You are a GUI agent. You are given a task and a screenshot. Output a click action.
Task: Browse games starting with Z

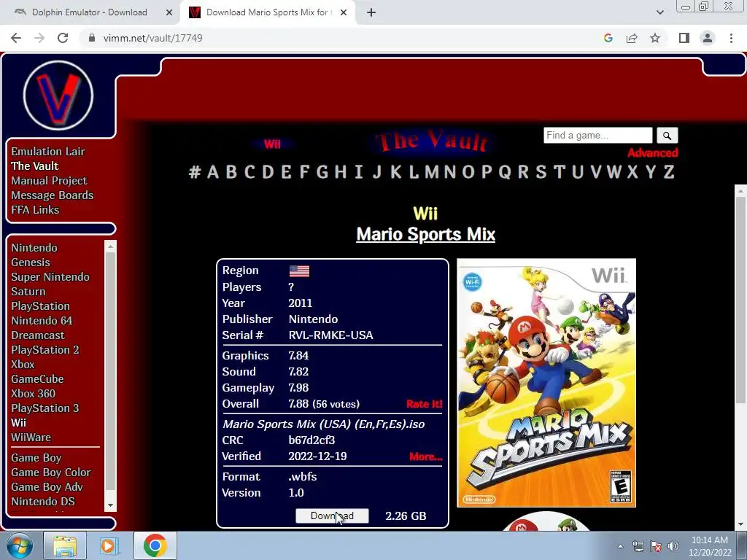tap(670, 171)
